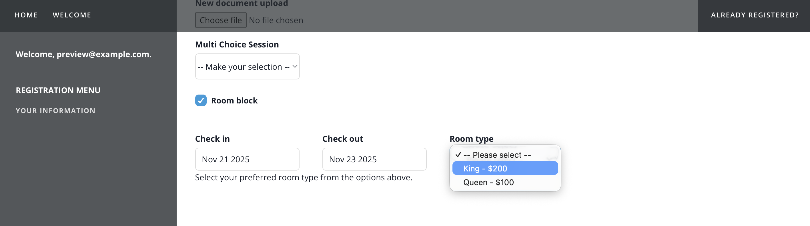The image size is (810, 226).
Task: Click the 'Room type' field label
Action: click(471, 139)
